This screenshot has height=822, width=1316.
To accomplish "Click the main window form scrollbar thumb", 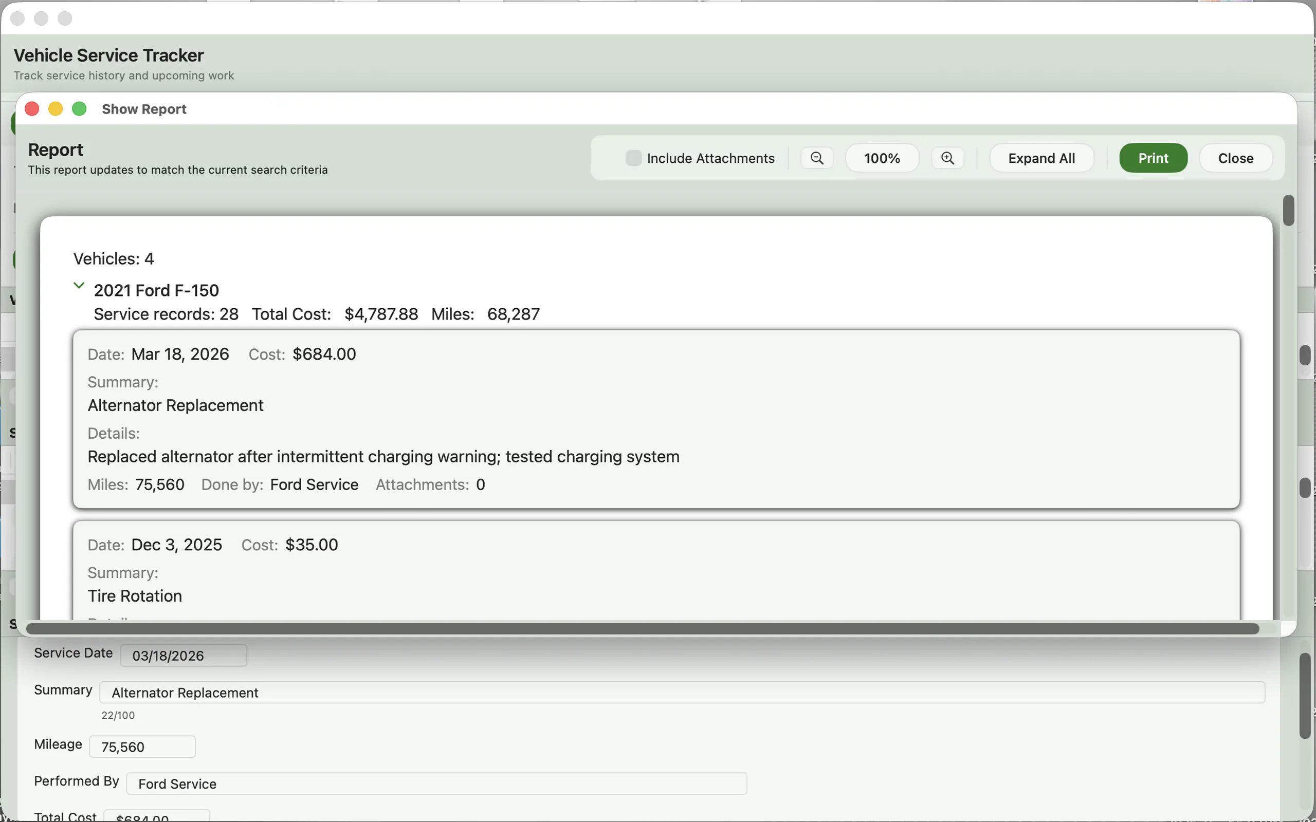I will coord(1305,696).
